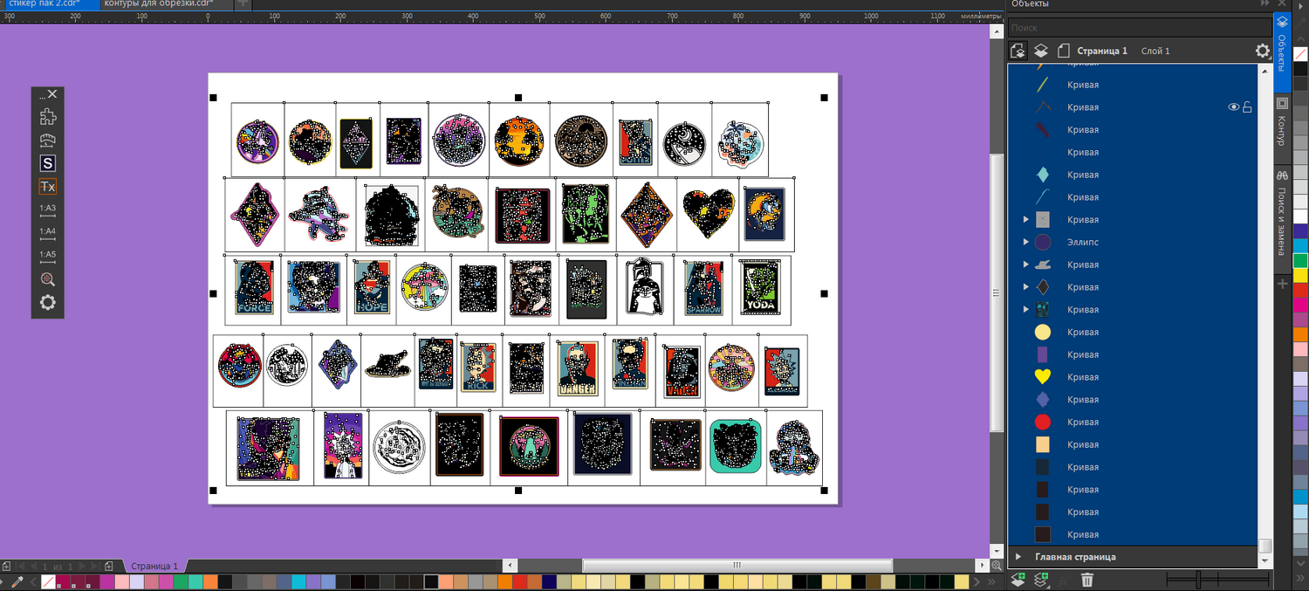1309x591 pixels.
Task: Click the plus button under side docker tabs
Action: click(x=1282, y=285)
